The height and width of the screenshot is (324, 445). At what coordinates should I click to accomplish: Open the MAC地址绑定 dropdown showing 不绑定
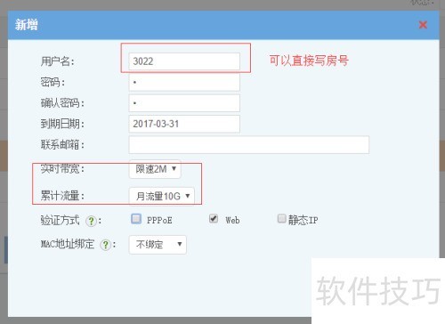pos(158,245)
